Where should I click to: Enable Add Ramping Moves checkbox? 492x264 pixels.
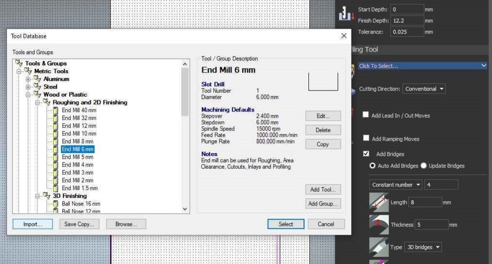(366, 138)
